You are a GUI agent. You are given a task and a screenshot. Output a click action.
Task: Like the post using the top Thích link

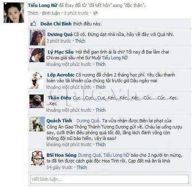pos(33,13)
